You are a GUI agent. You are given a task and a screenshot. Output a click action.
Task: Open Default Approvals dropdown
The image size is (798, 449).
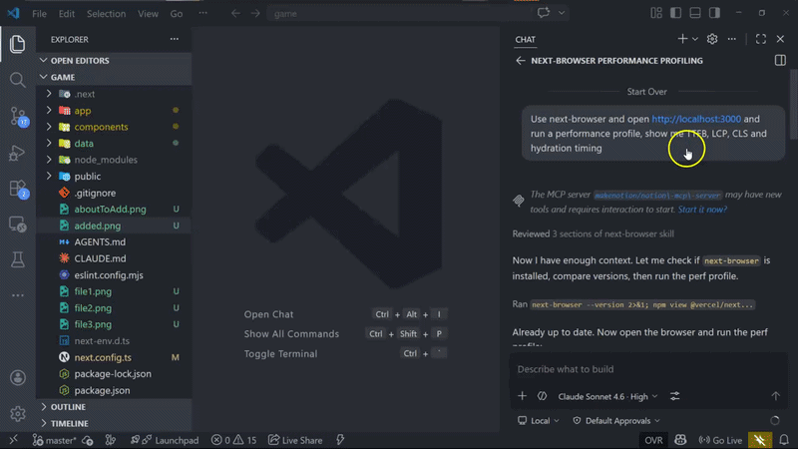coord(616,420)
